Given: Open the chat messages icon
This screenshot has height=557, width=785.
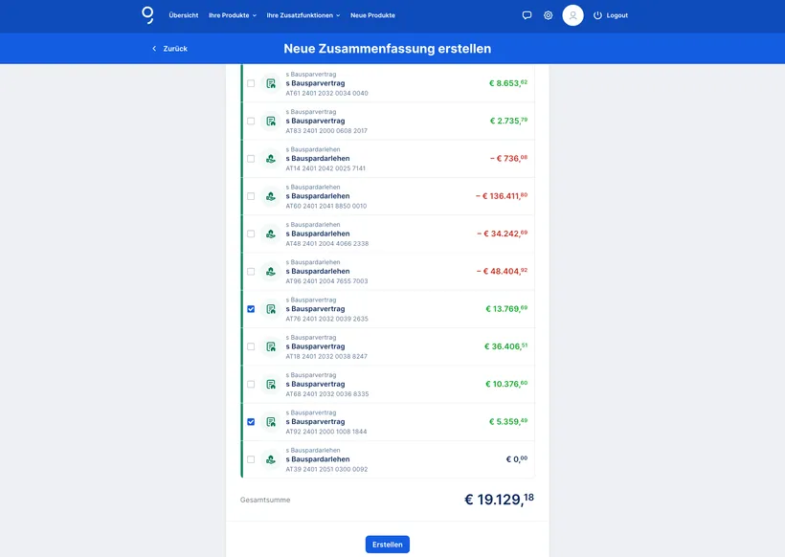Looking at the screenshot, I should pyautogui.click(x=527, y=15).
